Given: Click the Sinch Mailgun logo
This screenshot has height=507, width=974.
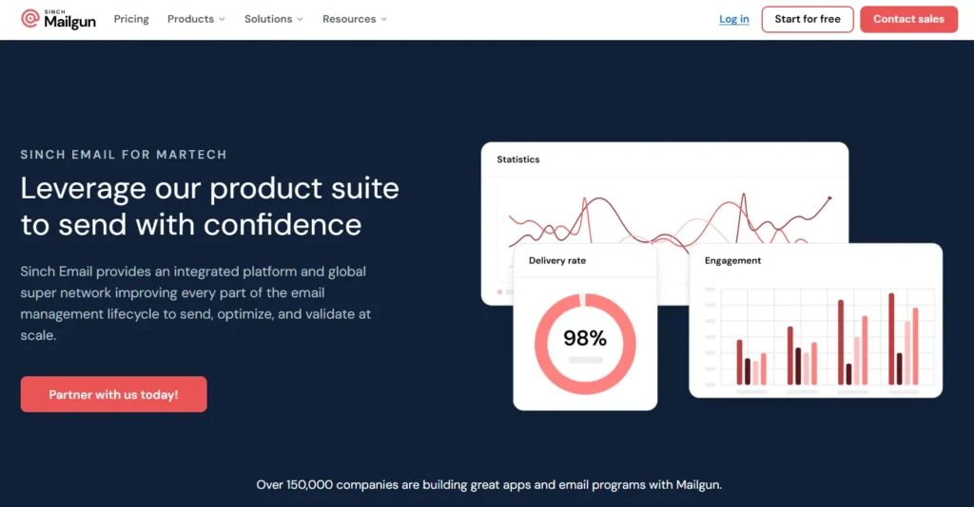Looking at the screenshot, I should [x=59, y=19].
